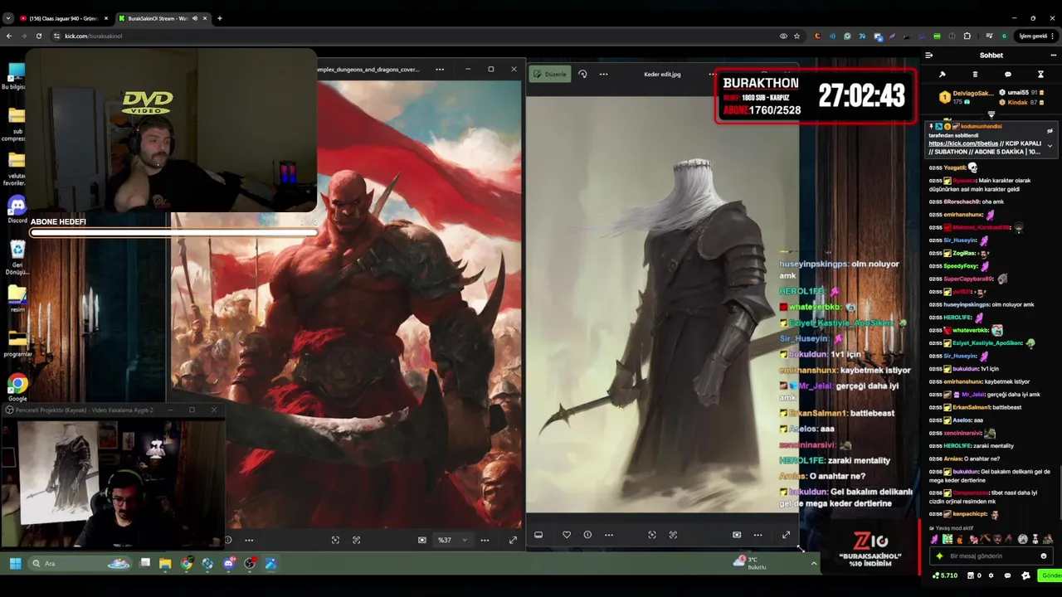This screenshot has height=597, width=1062.
Task: Open the 5.710 points balance
Action: coord(946,575)
